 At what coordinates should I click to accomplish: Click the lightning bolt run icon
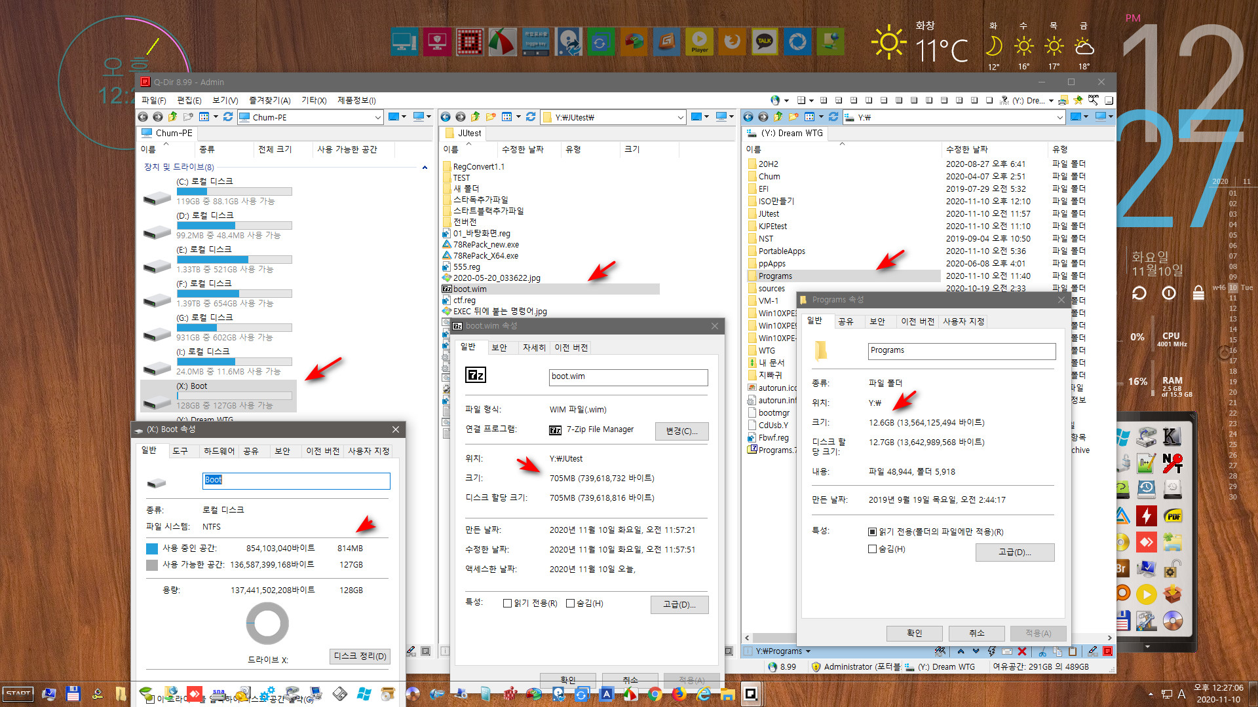click(x=992, y=651)
